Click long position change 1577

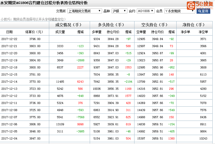coord(128,96)
